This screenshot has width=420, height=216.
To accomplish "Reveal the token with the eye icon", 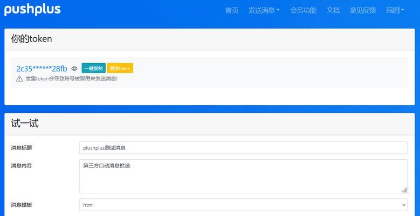I will (x=74, y=69).
